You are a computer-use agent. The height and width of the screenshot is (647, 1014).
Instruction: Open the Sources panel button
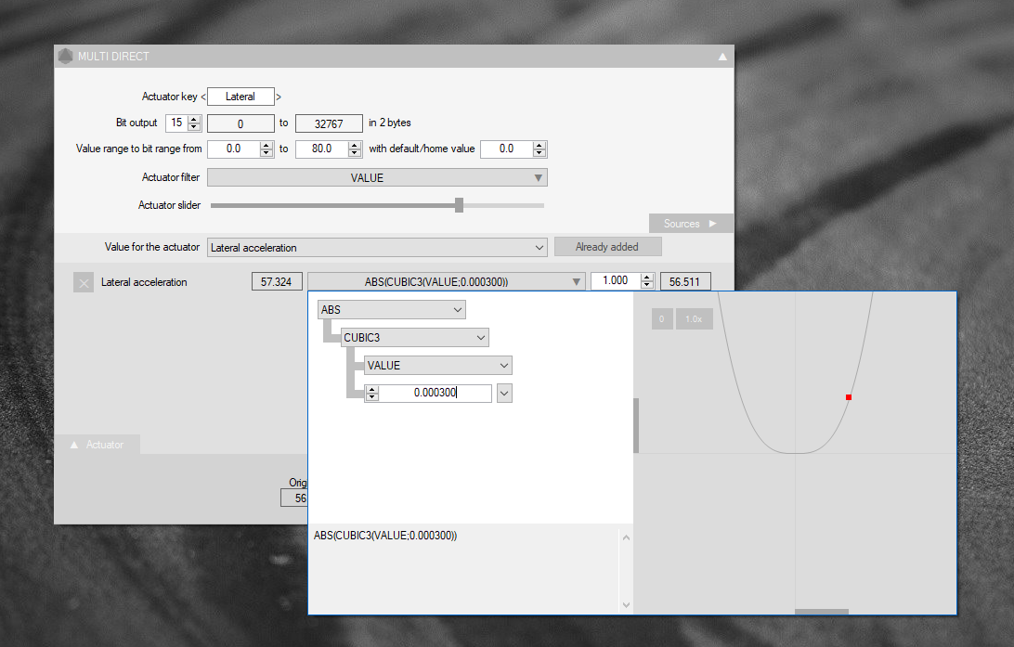coord(691,224)
